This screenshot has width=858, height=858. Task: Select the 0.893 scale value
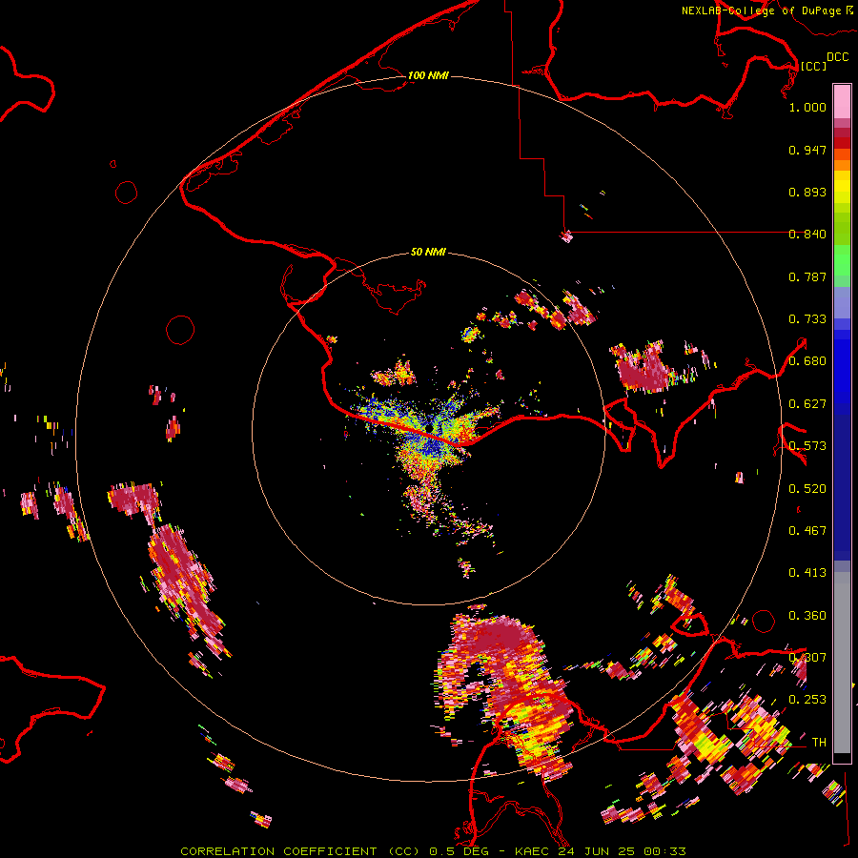(x=807, y=192)
